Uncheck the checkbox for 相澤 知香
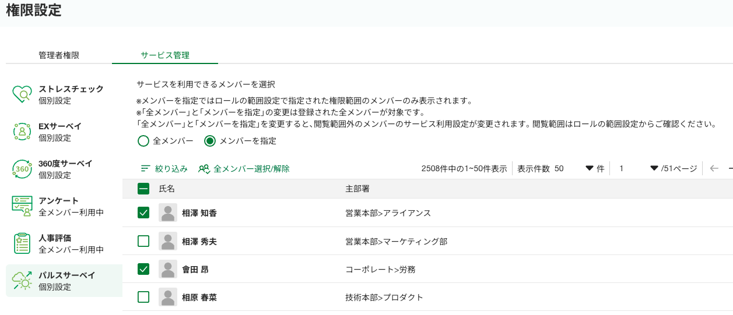 click(x=143, y=213)
